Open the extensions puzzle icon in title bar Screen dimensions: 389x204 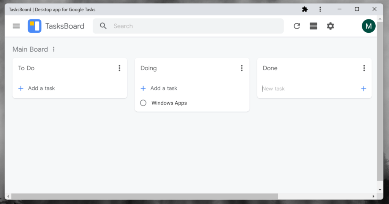pyautogui.click(x=305, y=9)
